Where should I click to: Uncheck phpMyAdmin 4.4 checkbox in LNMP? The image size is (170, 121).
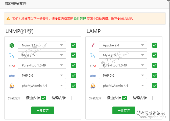(x=74, y=85)
